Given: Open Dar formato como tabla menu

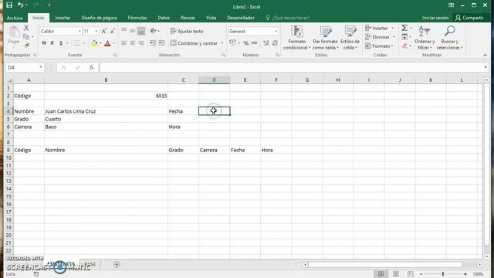Looking at the screenshot, I should point(325,38).
